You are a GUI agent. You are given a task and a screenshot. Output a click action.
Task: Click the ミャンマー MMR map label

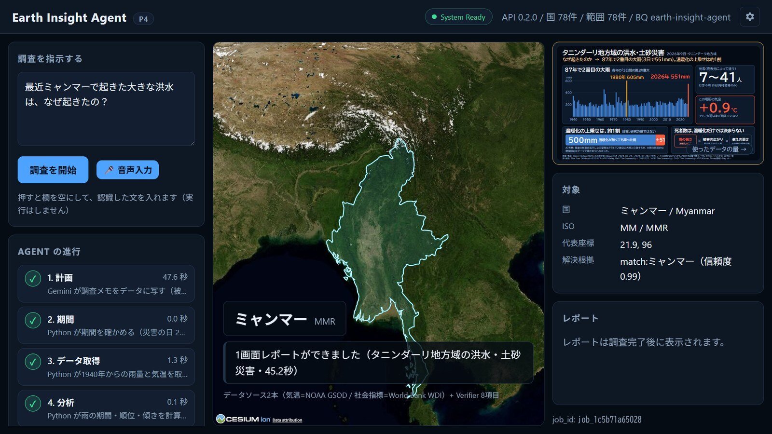[285, 319]
